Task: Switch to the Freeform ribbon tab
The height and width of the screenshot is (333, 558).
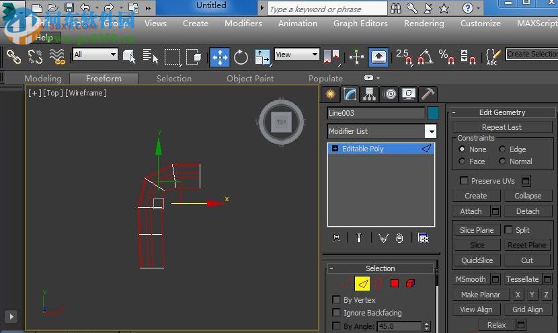Action: coord(104,78)
